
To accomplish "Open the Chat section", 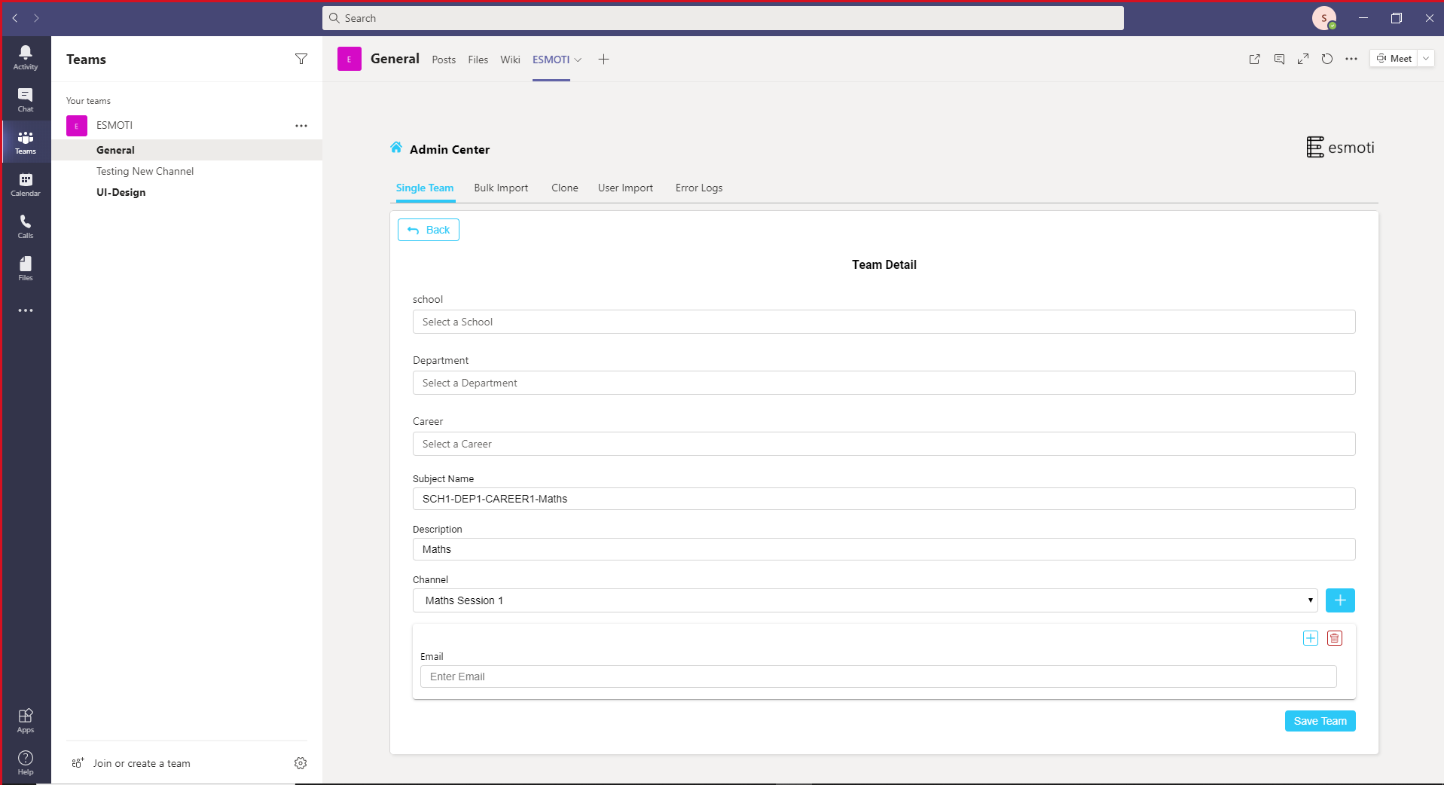I will click(26, 99).
